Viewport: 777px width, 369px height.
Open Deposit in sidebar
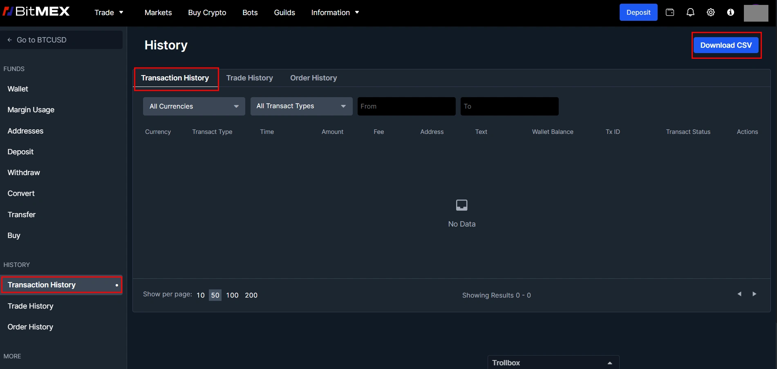[x=20, y=152]
